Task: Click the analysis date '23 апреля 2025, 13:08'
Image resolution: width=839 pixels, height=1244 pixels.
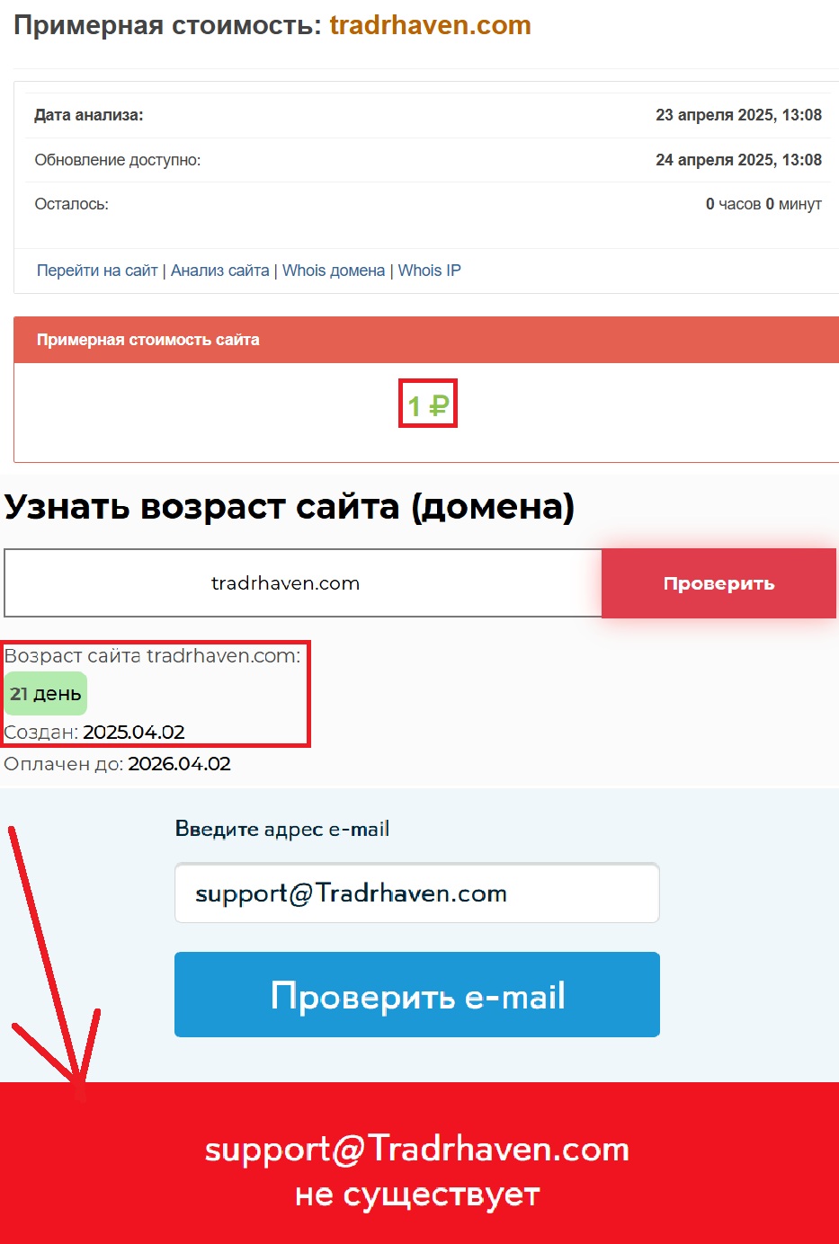Action: pyautogui.click(x=738, y=115)
